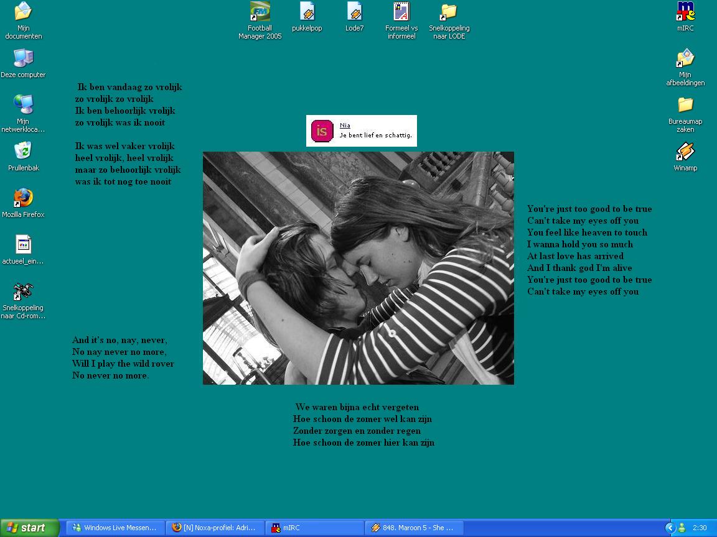Click the Nia contact name link
Screen dimensions: 717x537
[x=345, y=126]
